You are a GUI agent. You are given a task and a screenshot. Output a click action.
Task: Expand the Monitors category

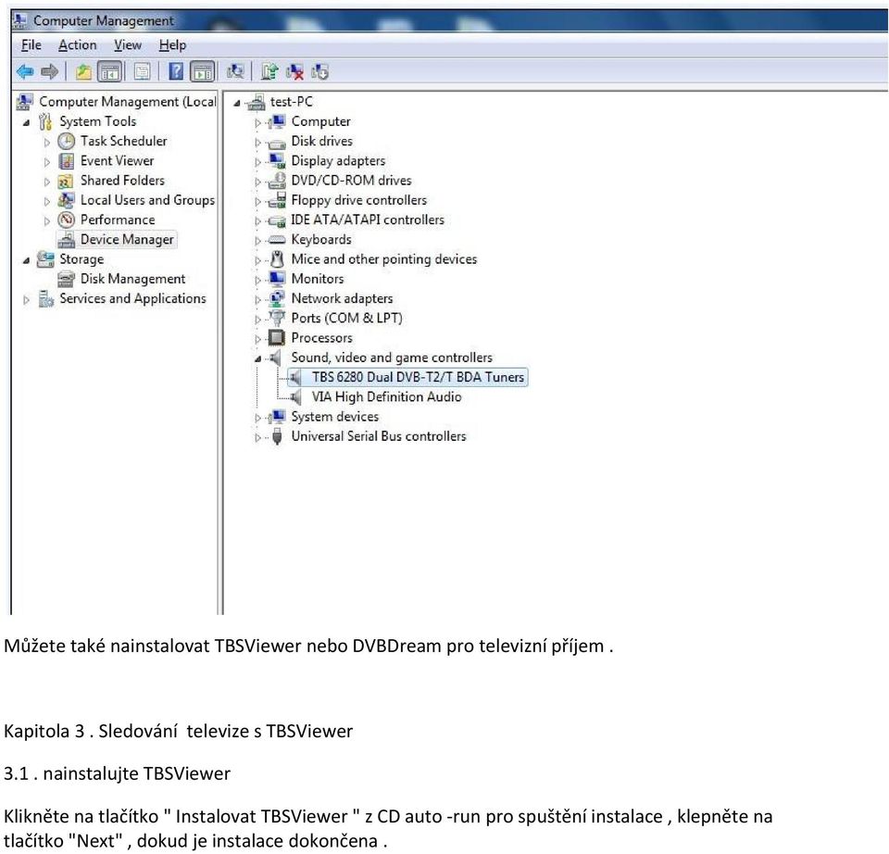point(257,280)
